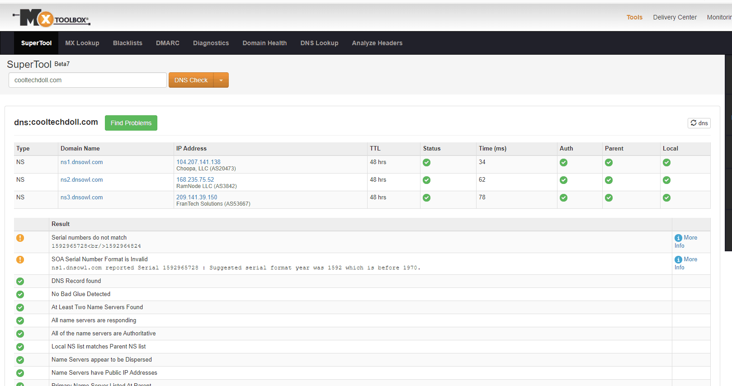The width and height of the screenshot is (732, 386).
Task: Open the Blacklists tab
Action: tap(128, 43)
